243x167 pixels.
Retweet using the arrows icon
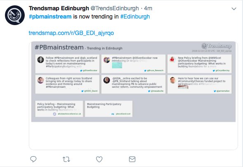pos(66,159)
